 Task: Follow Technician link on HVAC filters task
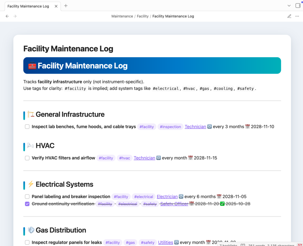(144, 158)
